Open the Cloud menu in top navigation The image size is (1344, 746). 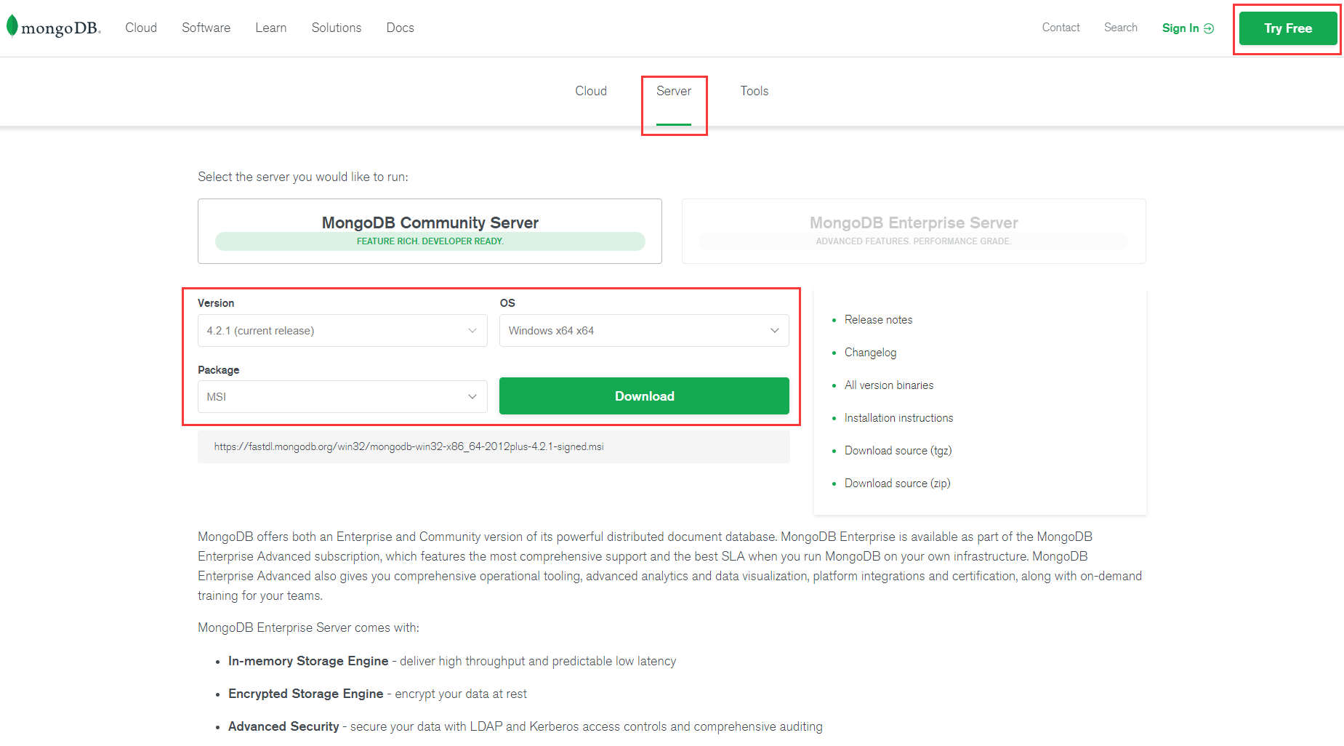coord(141,28)
